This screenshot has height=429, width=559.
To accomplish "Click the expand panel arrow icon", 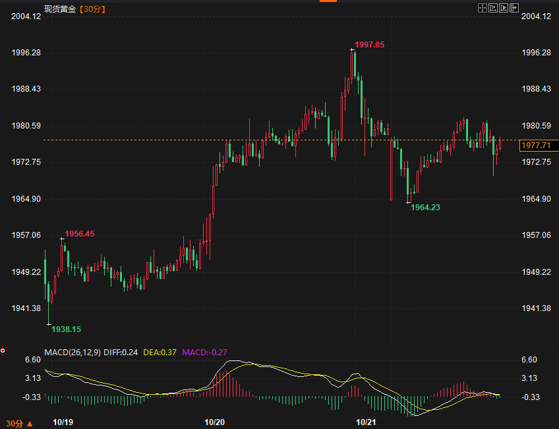I will point(514,8).
